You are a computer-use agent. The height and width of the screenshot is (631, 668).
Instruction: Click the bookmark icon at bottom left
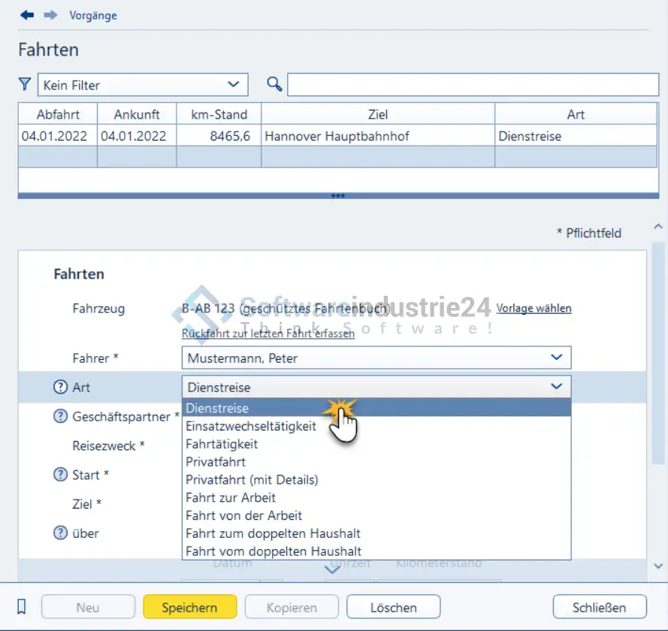pos(22,607)
